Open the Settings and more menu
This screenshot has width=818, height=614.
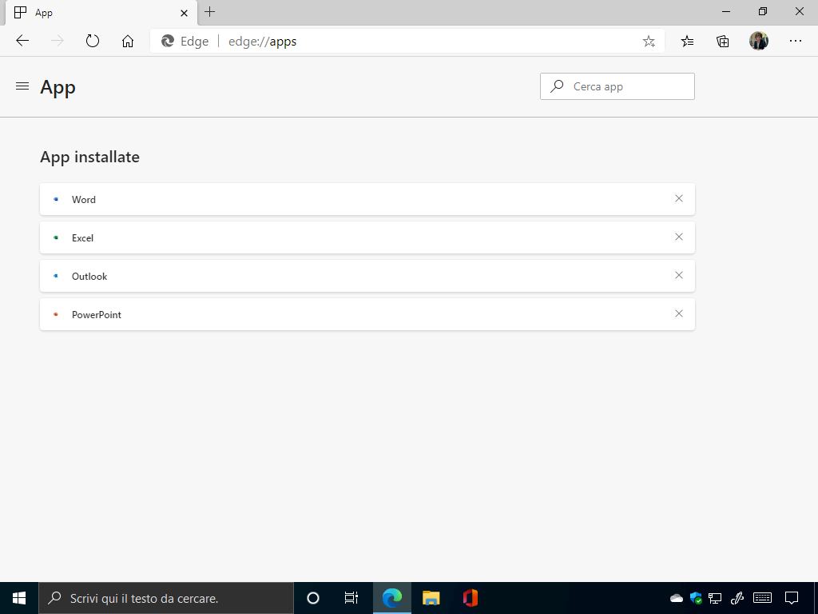(x=795, y=41)
